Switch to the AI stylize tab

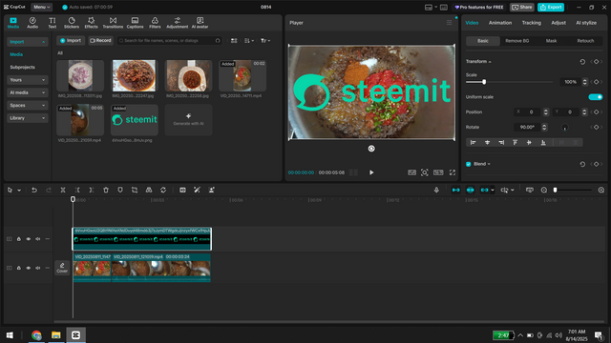click(x=586, y=23)
